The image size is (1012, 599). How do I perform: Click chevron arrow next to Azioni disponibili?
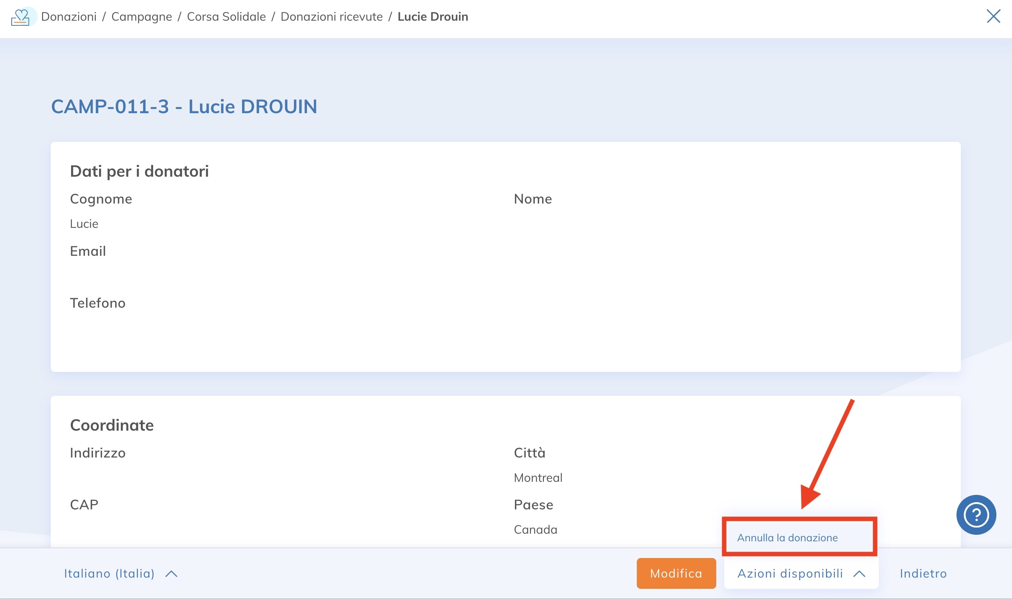pyautogui.click(x=859, y=574)
